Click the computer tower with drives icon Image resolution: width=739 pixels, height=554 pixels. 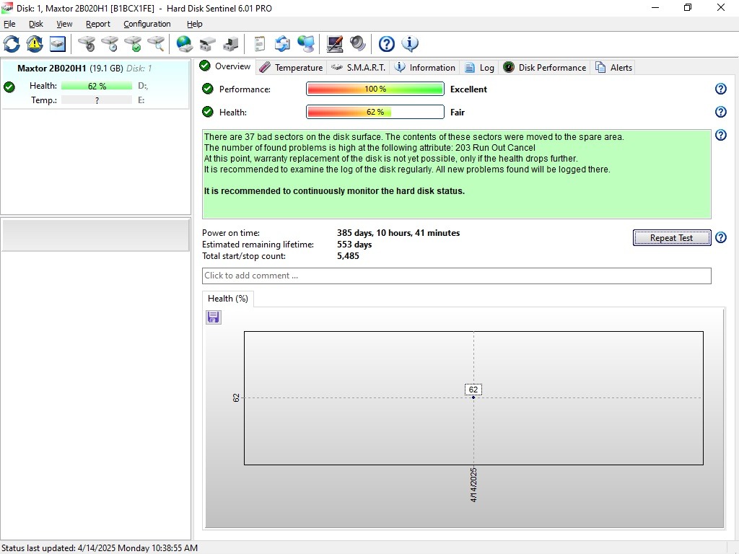tap(230, 44)
